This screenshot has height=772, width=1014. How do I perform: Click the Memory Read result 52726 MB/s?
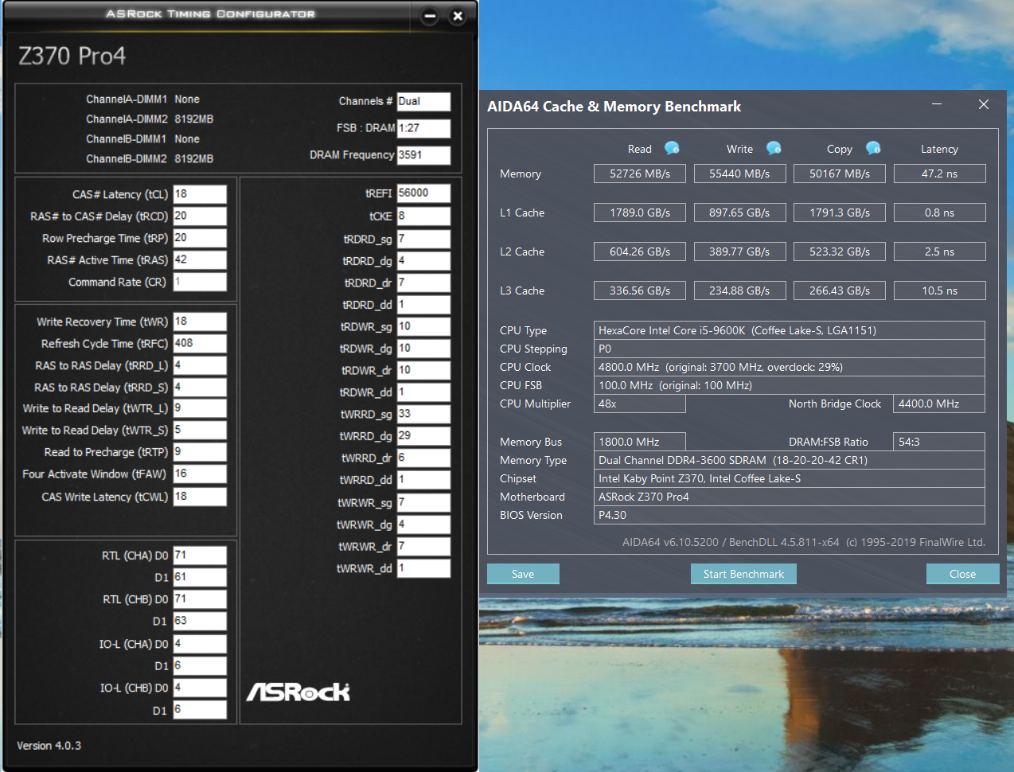point(640,174)
